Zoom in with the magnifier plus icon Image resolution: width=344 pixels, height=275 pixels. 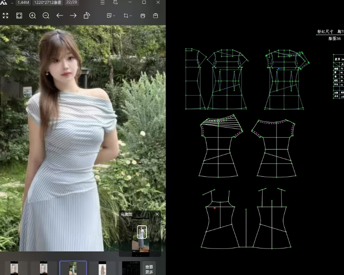click(x=33, y=15)
